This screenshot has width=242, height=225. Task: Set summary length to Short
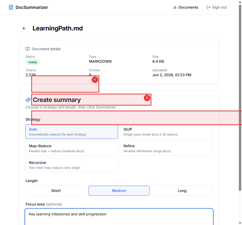click(56, 191)
